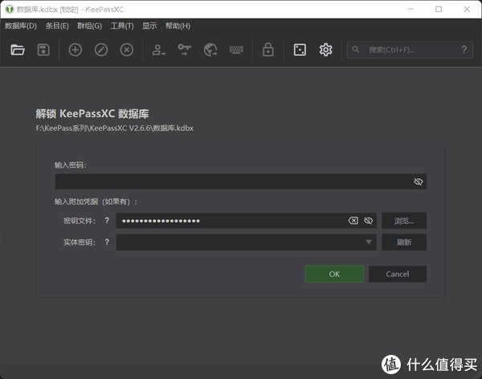This screenshot has height=379, width=482.
Task: Open the 数据库(D) menu
Action: point(21,26)
